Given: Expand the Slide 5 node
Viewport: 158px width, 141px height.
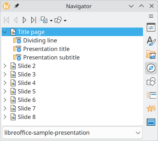Looking at the screenshot, I should (x=5, y=91).
